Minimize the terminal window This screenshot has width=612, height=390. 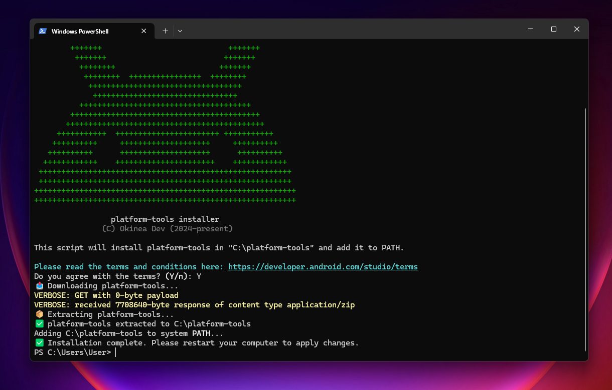tap(531, 30)
